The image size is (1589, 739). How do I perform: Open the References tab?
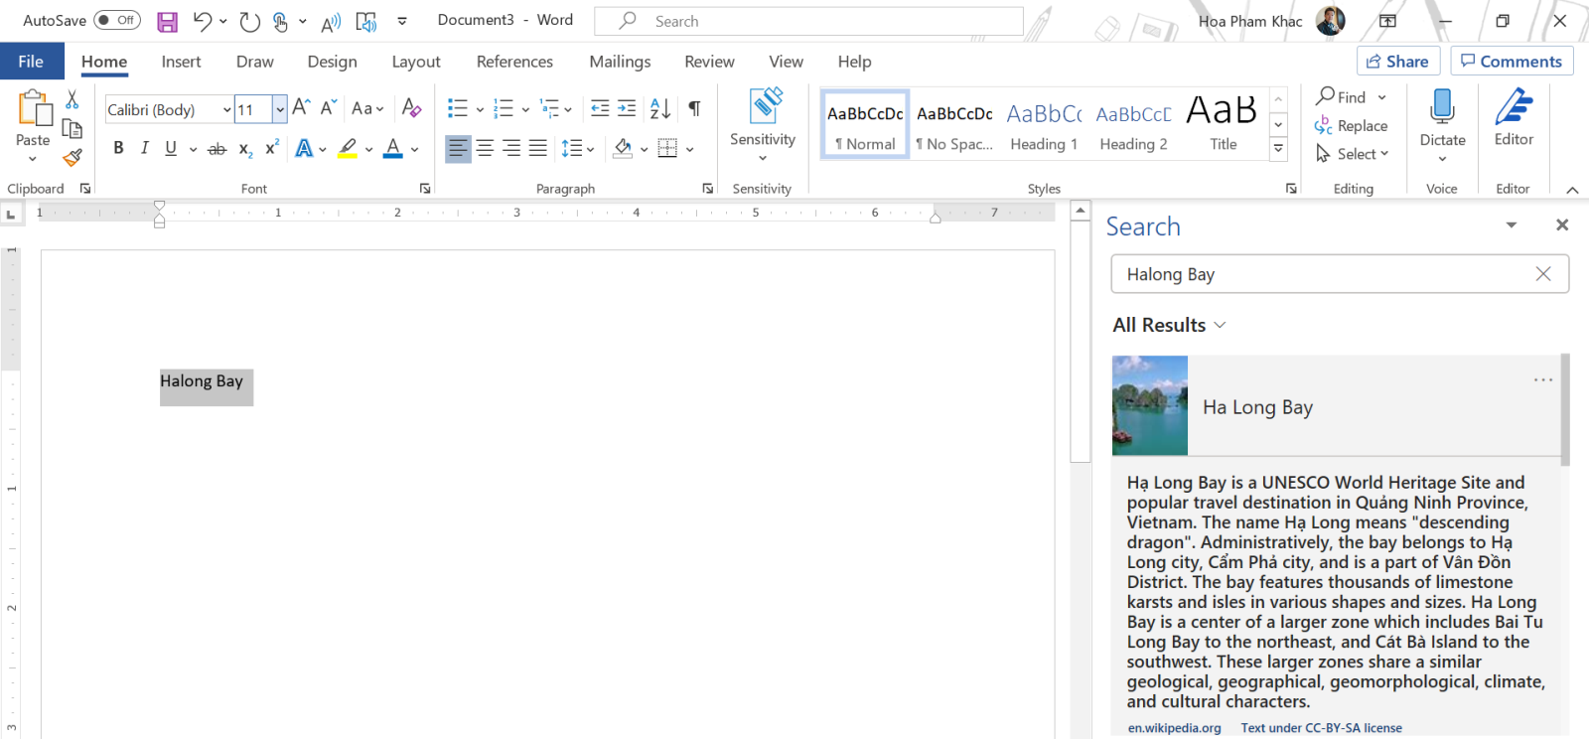pos(514,62)
